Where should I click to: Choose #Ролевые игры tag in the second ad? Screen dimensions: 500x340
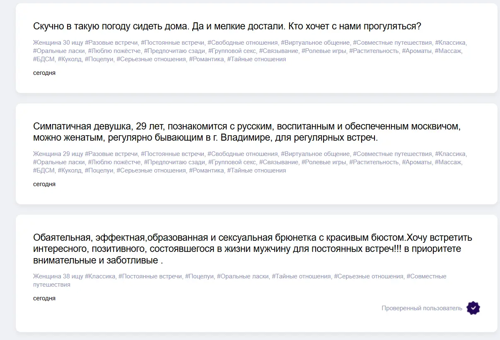click(x=324, y=162)
